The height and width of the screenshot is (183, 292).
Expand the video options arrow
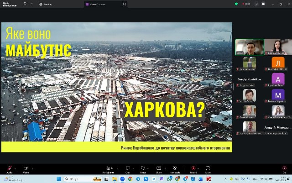pyautogui.click(x=32, y=167)
